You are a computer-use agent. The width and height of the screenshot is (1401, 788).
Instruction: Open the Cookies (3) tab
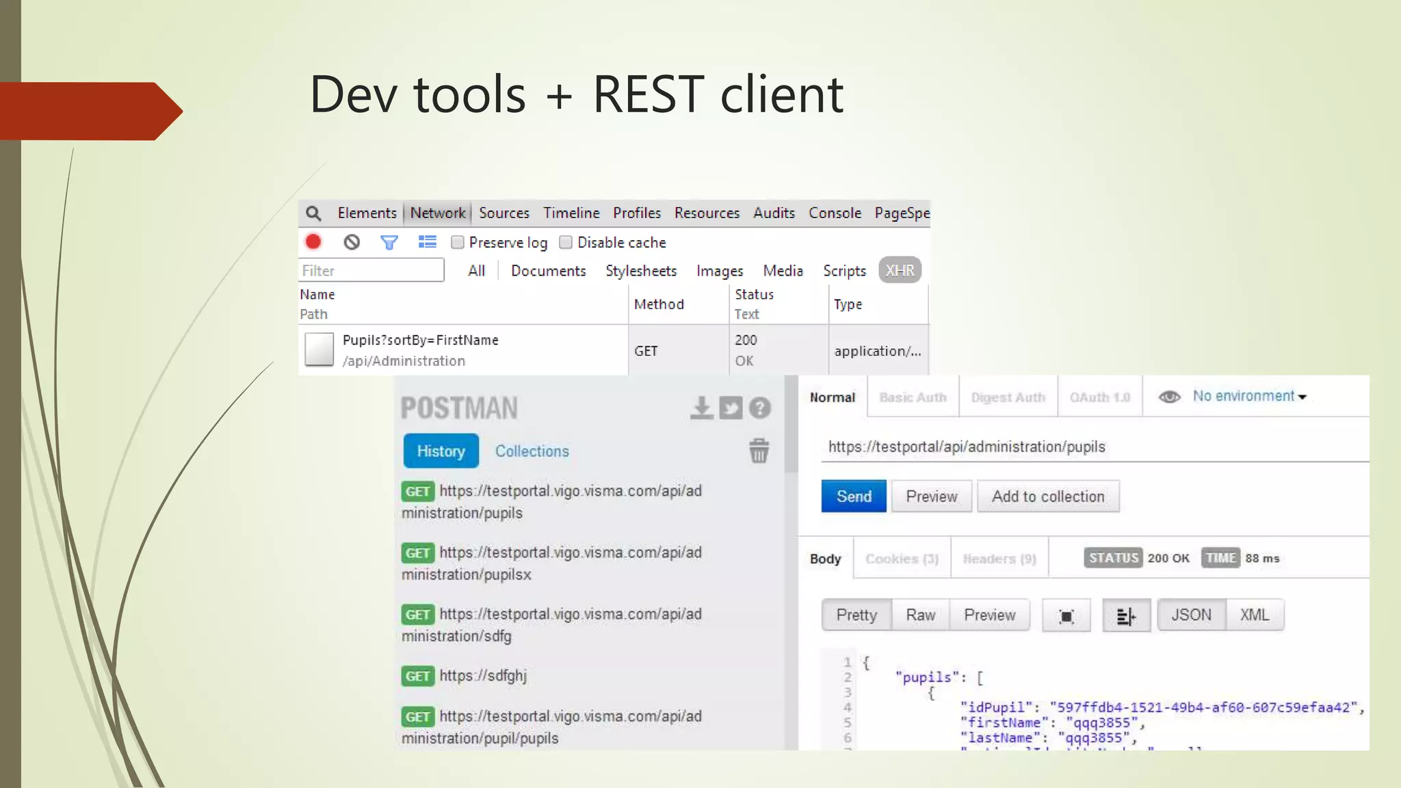point(902,559)
